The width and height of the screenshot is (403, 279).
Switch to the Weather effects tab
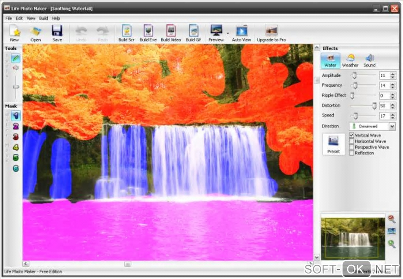tap(350, 61)
